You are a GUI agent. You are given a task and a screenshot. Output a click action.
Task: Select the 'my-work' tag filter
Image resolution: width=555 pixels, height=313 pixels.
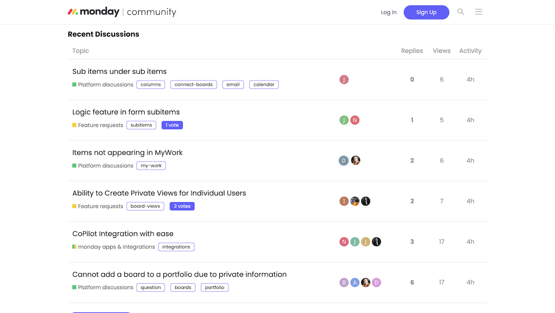pos(151,165)
